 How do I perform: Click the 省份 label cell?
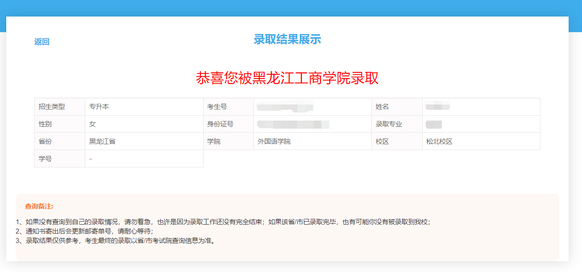pyautogui.click(x=60, y=142)
